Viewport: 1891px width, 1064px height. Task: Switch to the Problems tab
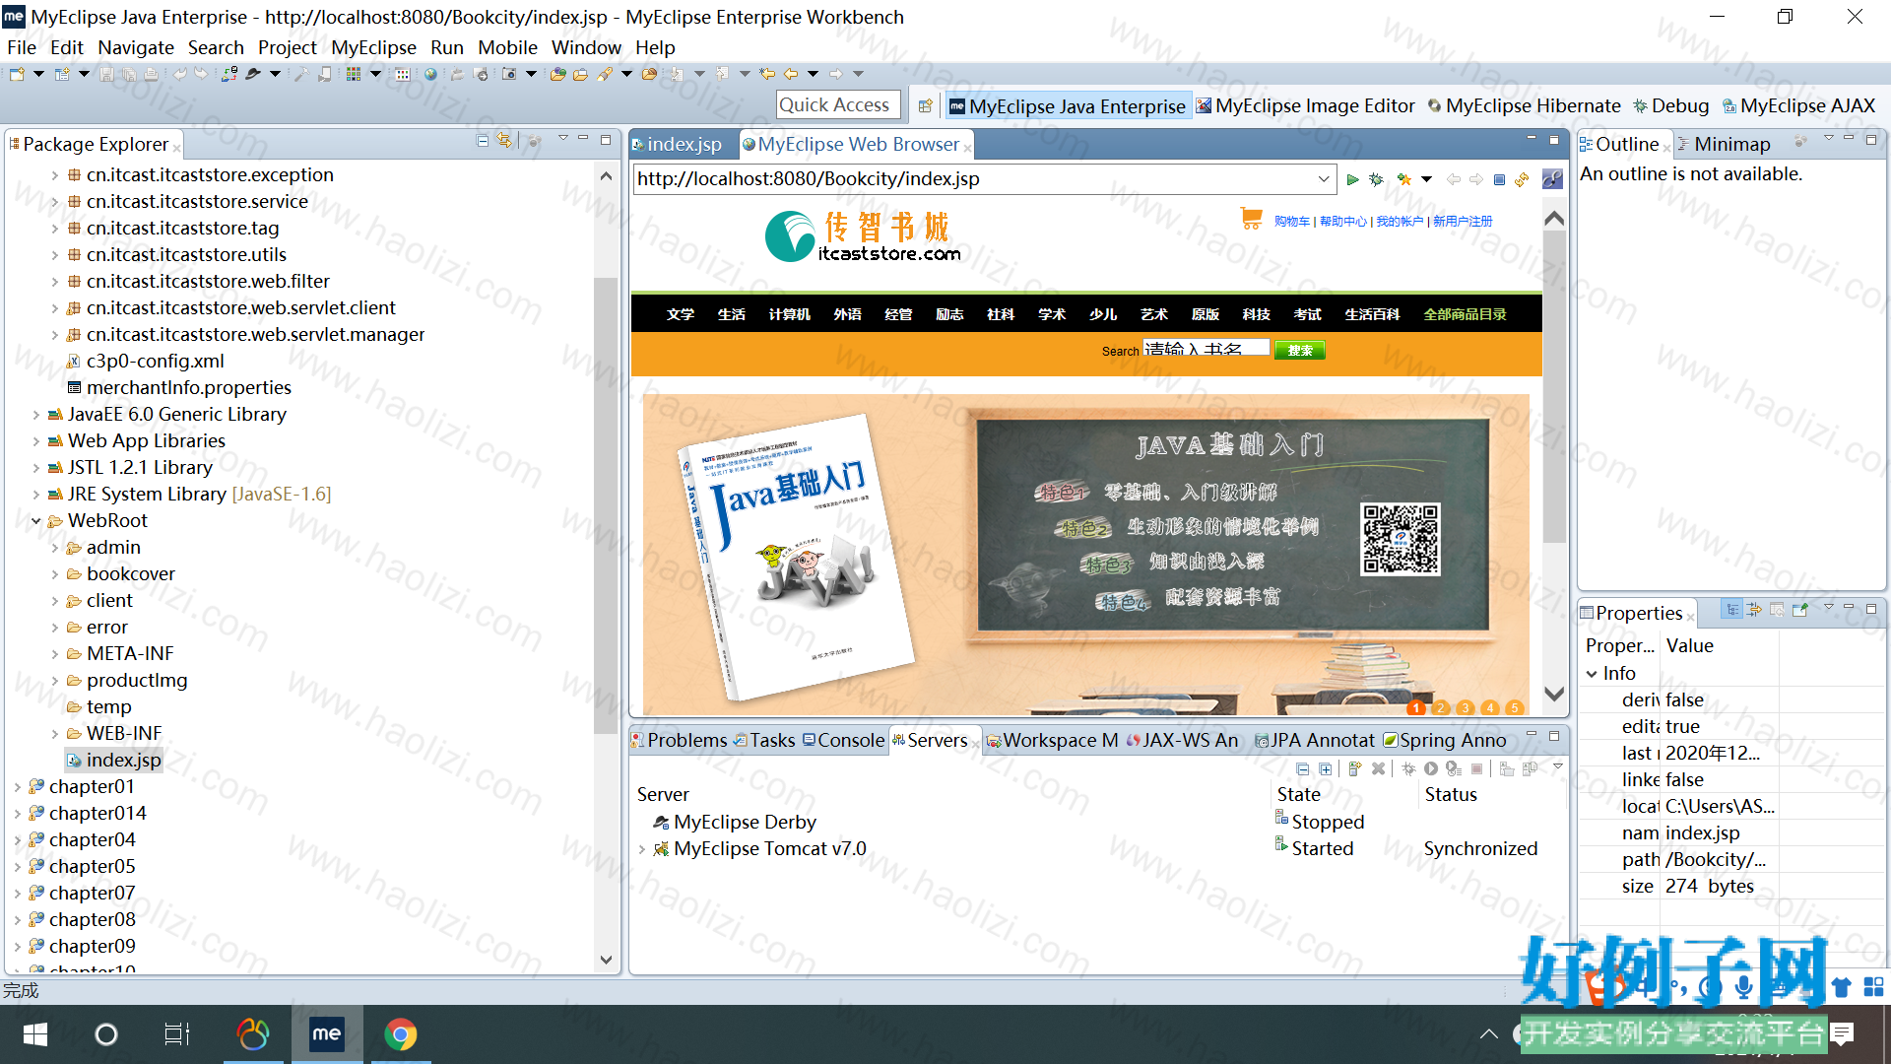(x=679, y=740)
